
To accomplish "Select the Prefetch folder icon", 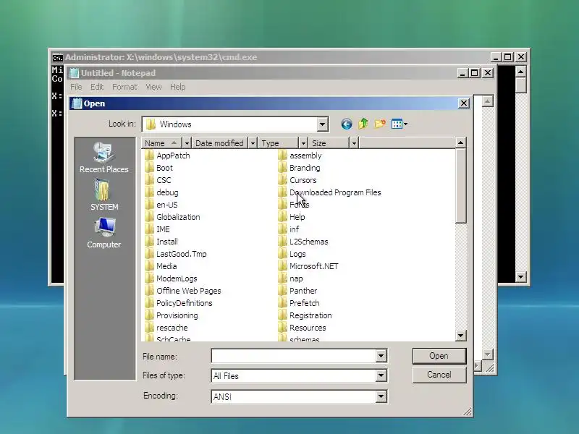I will (282, 303).
